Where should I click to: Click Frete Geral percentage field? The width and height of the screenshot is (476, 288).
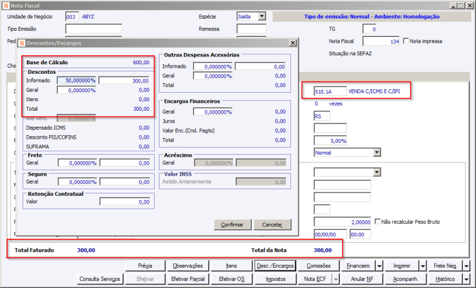point(78,163)
